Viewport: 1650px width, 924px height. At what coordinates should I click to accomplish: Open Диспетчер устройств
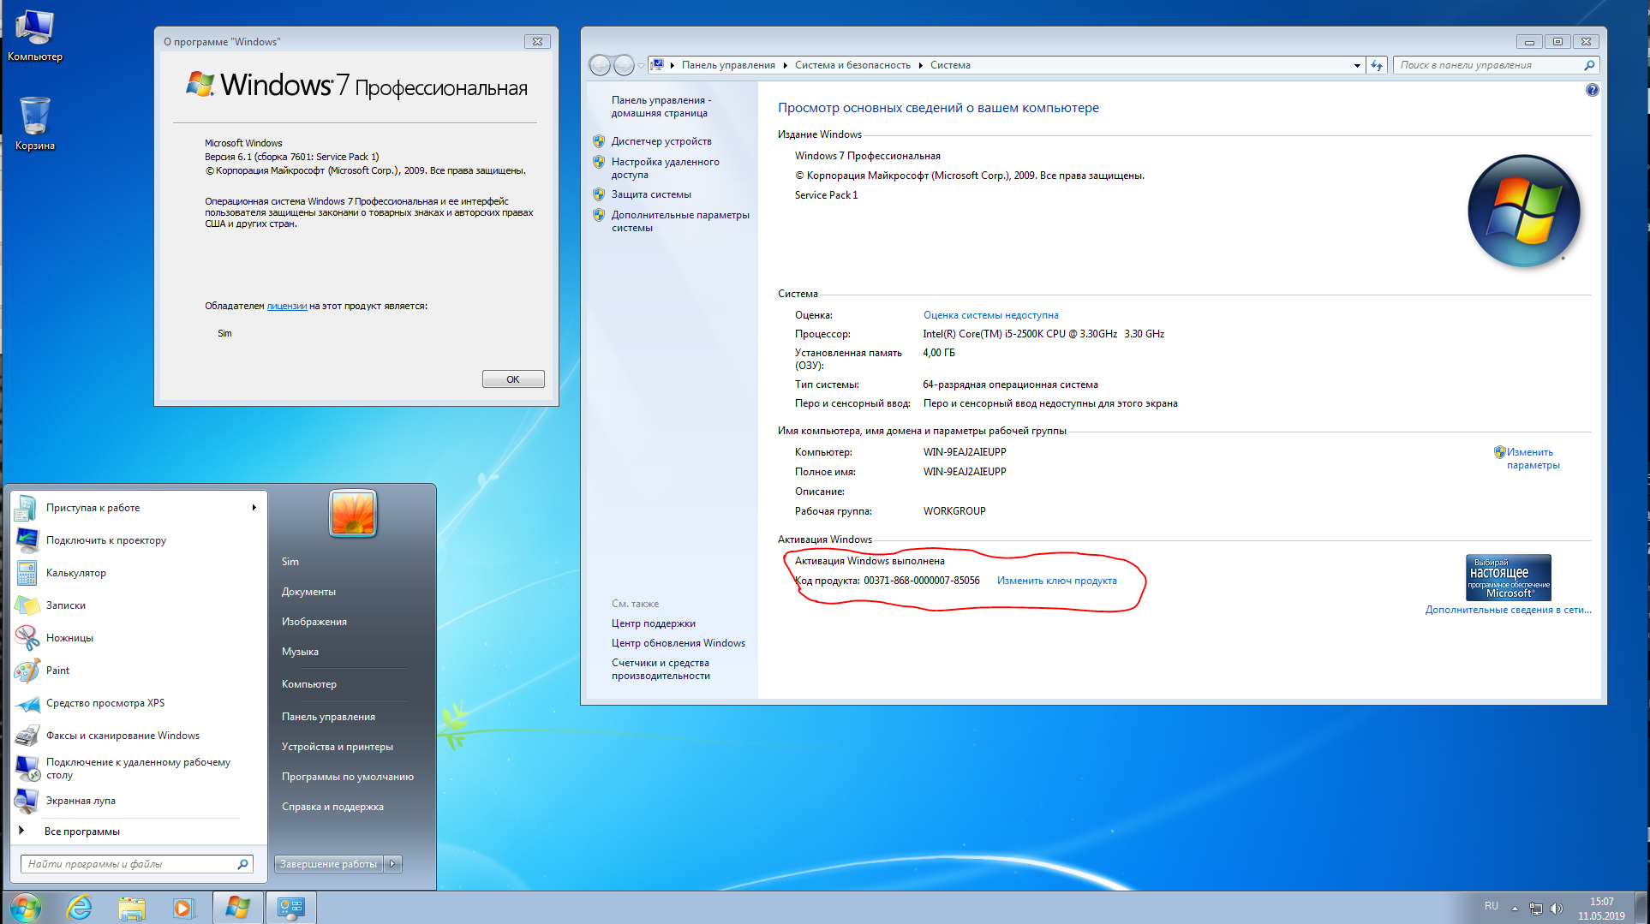point(661,141)
